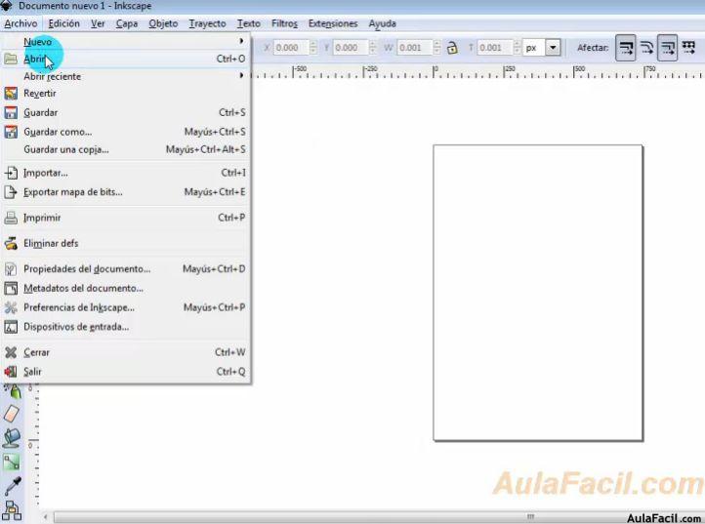This screenshot has width=705, height=524.
Task: Choose Guardar una copia... entry
Action: pos(125,149)
